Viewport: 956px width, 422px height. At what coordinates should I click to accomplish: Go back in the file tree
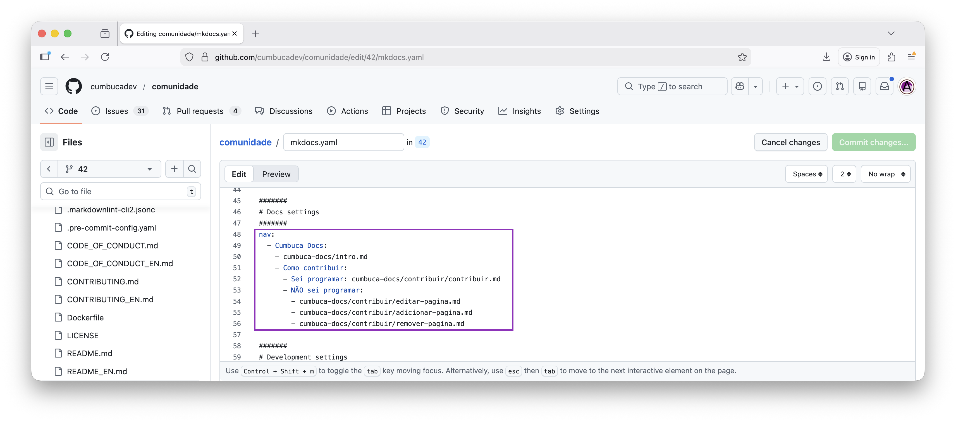click(49, 169)
